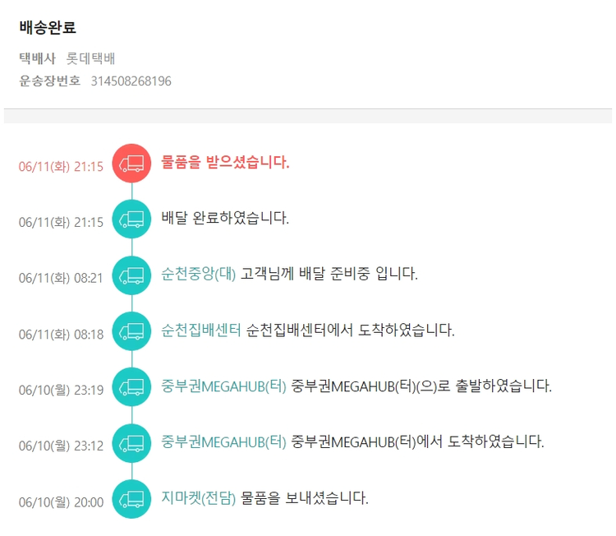
Task: Click truck icon for MEGAHUB arrival at 23:12
Action: click(131, 443)
